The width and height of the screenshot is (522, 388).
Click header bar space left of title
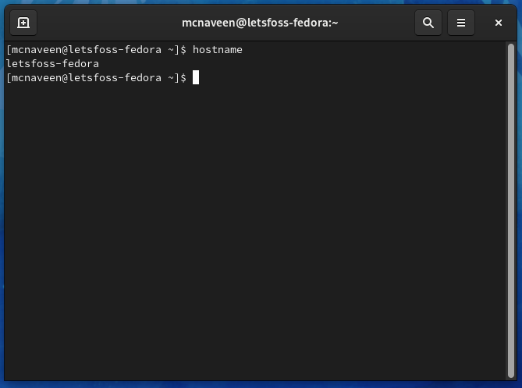109,23
